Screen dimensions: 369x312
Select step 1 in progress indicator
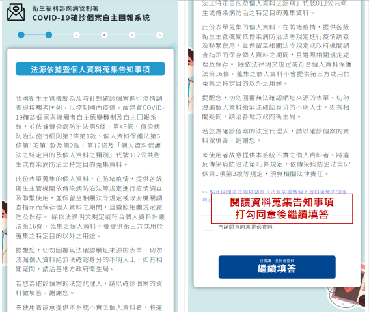pos(21,35)
